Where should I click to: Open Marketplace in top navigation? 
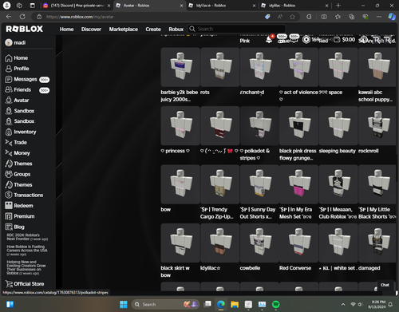(124, 30)
